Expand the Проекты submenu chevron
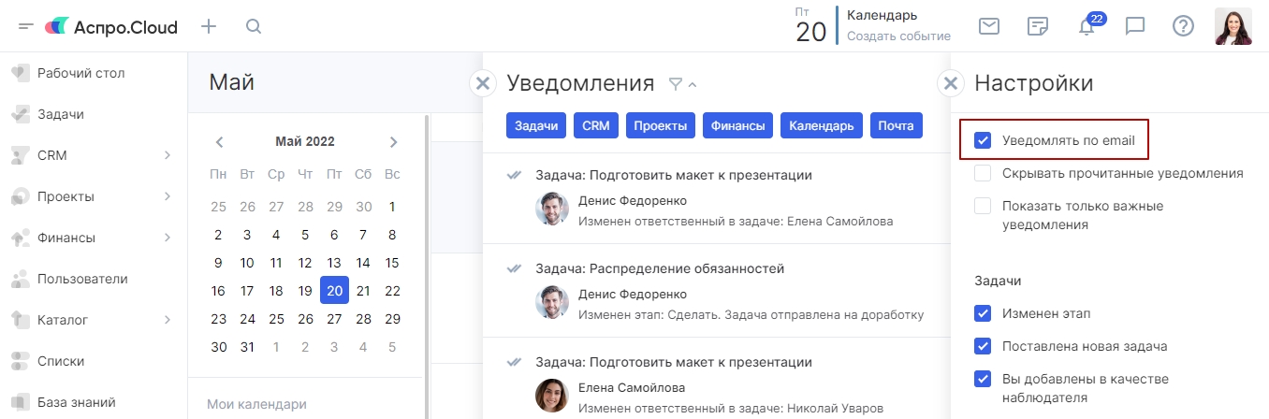 [168, 196]
